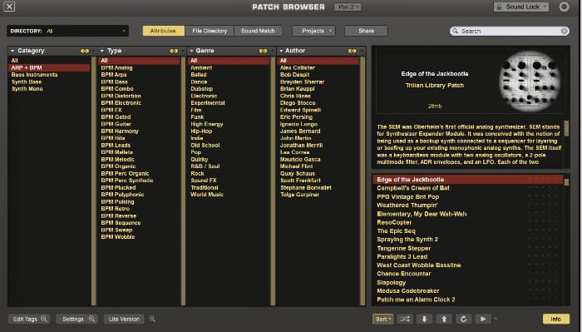Click the link icon in the Category header
The image size is (582, 332).
coord(84,51)
